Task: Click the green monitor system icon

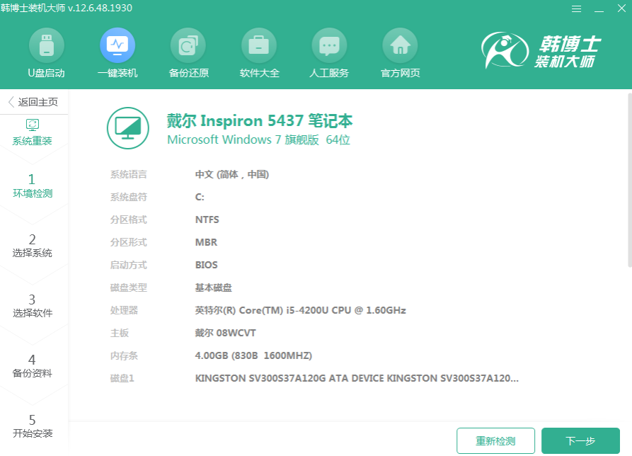Action: point(127,130)
